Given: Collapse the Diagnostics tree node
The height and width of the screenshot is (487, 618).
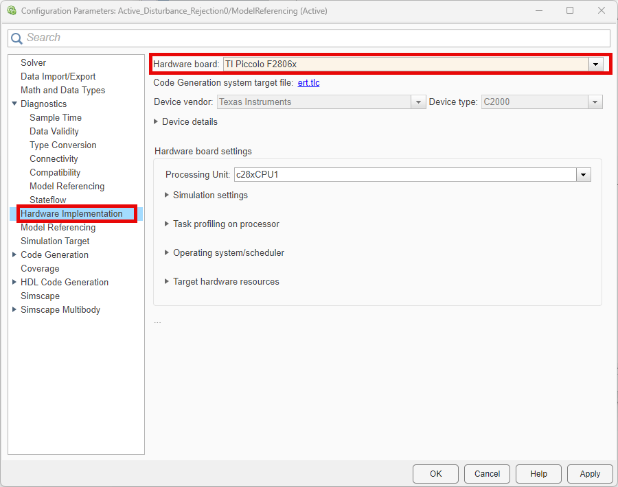Looking at the screenshot, I should 14,104.
